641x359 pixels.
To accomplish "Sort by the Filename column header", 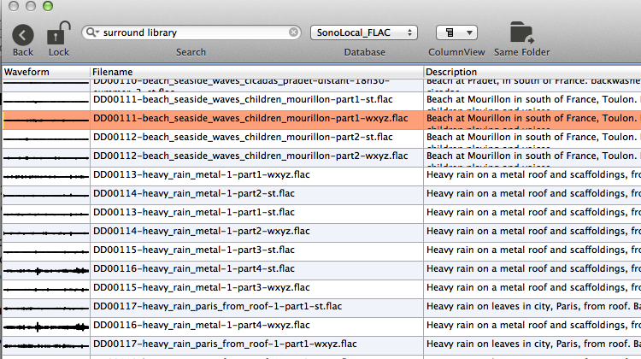I will tap(256, 72).
